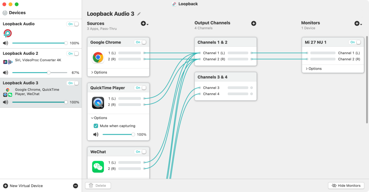Turn off Google Chrome source switch

(x=140, y=42)
